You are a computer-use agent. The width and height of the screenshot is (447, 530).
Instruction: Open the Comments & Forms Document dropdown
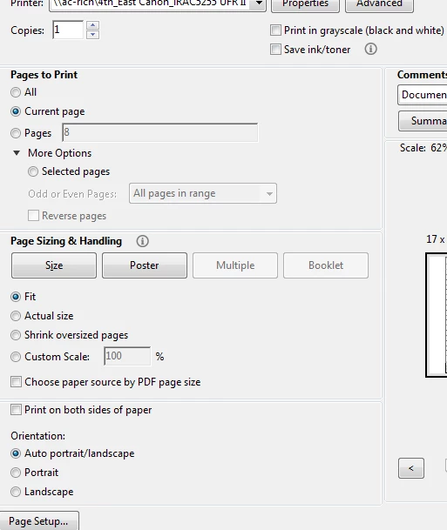tap(423, 95)
